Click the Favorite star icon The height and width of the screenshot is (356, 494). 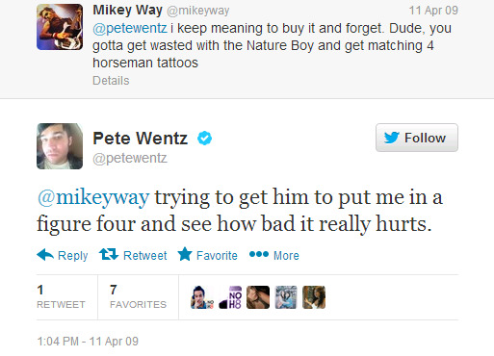pos(185,254)
